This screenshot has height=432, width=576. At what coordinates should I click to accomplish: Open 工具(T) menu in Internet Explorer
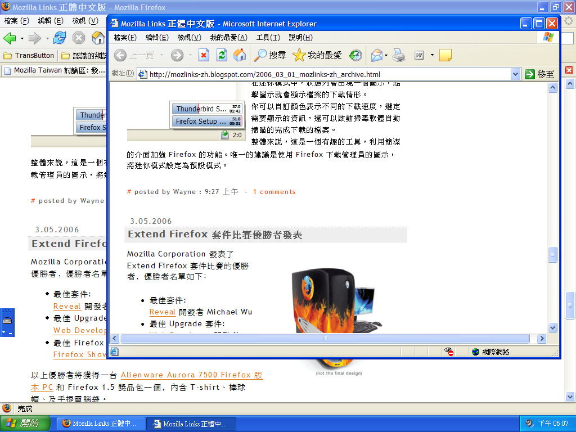(268, 38)
